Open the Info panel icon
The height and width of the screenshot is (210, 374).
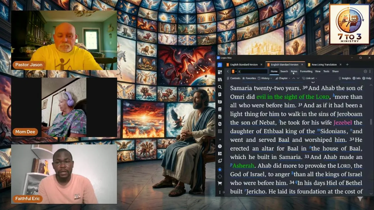(x=357, y=78)
